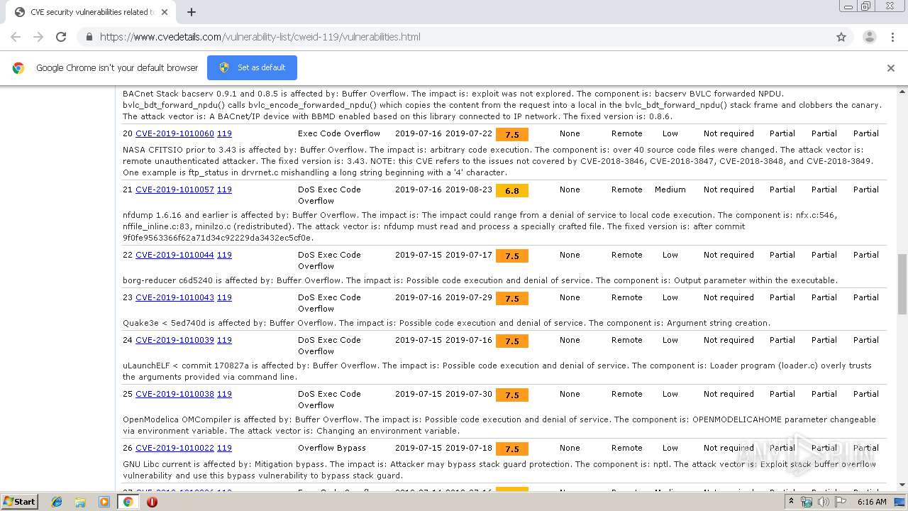Click the address bar URL
Image resolution: width=908 pixels, height=511 pixels.
point(260,37)
